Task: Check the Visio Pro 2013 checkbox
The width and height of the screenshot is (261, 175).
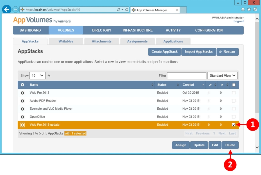Action: pyautogui.click(x=233, y=93)
